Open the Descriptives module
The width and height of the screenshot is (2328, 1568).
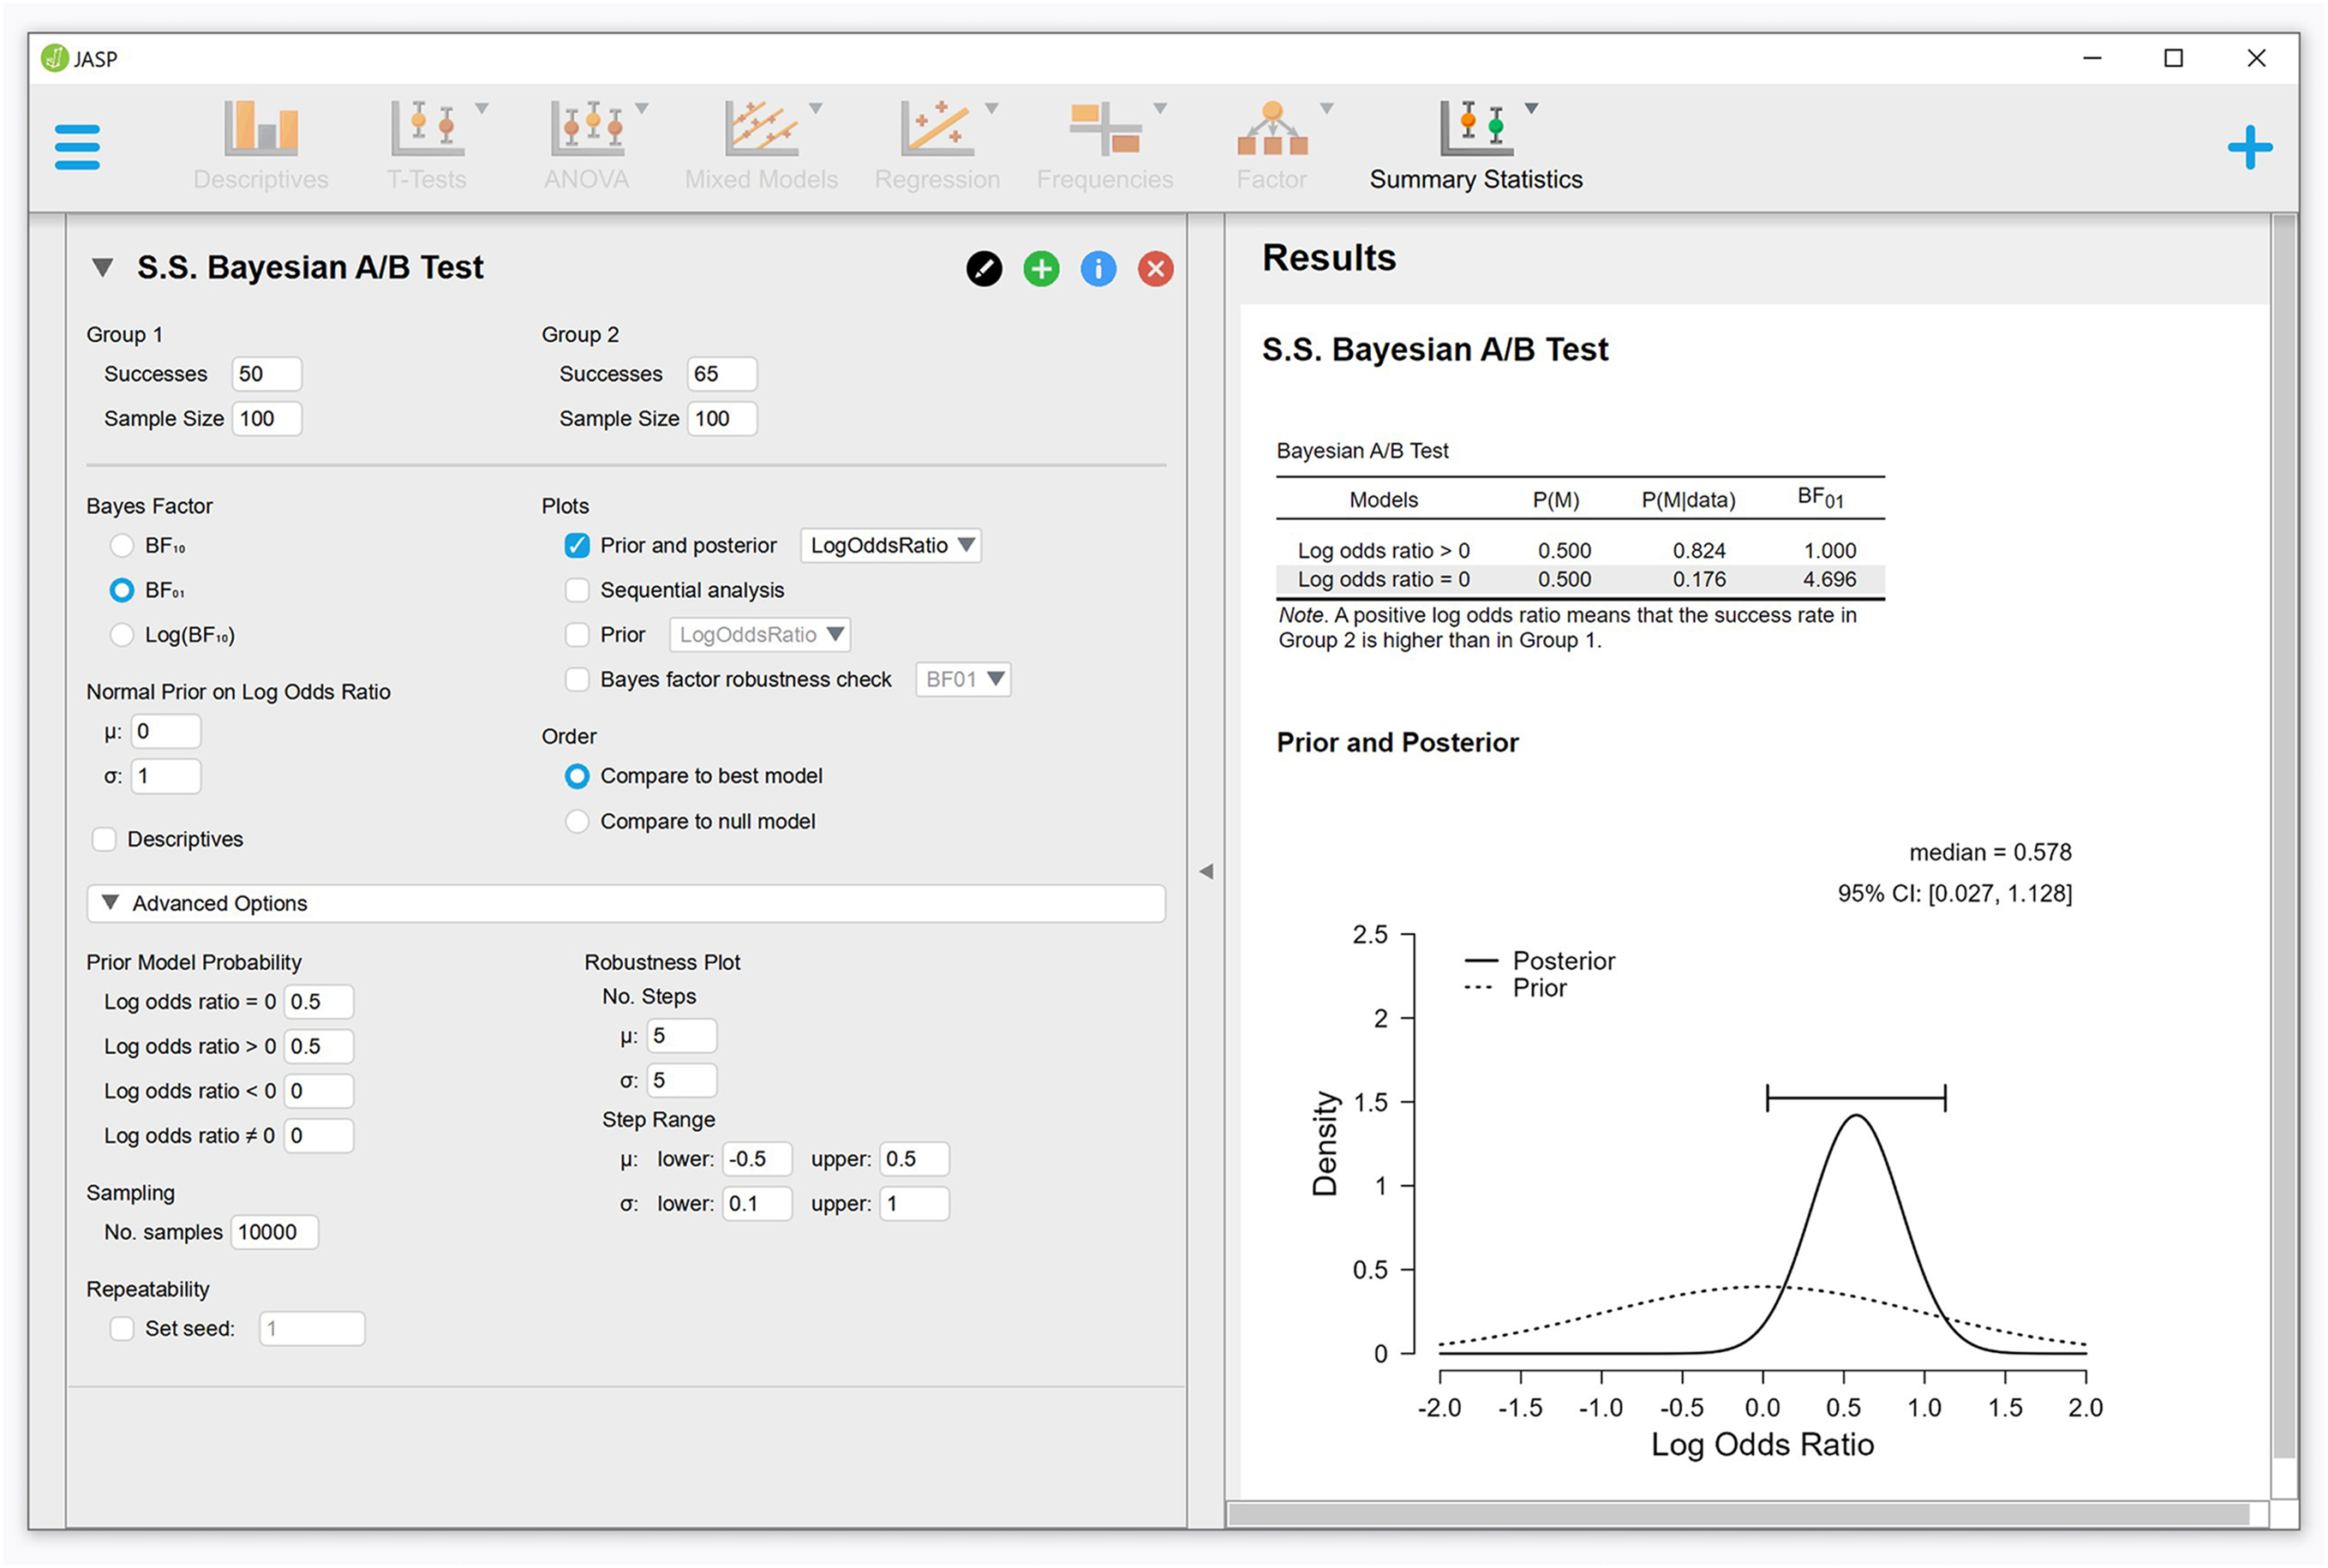coord(261,145)
